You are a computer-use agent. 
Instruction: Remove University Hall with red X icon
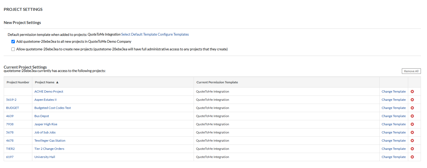(412, 157)
